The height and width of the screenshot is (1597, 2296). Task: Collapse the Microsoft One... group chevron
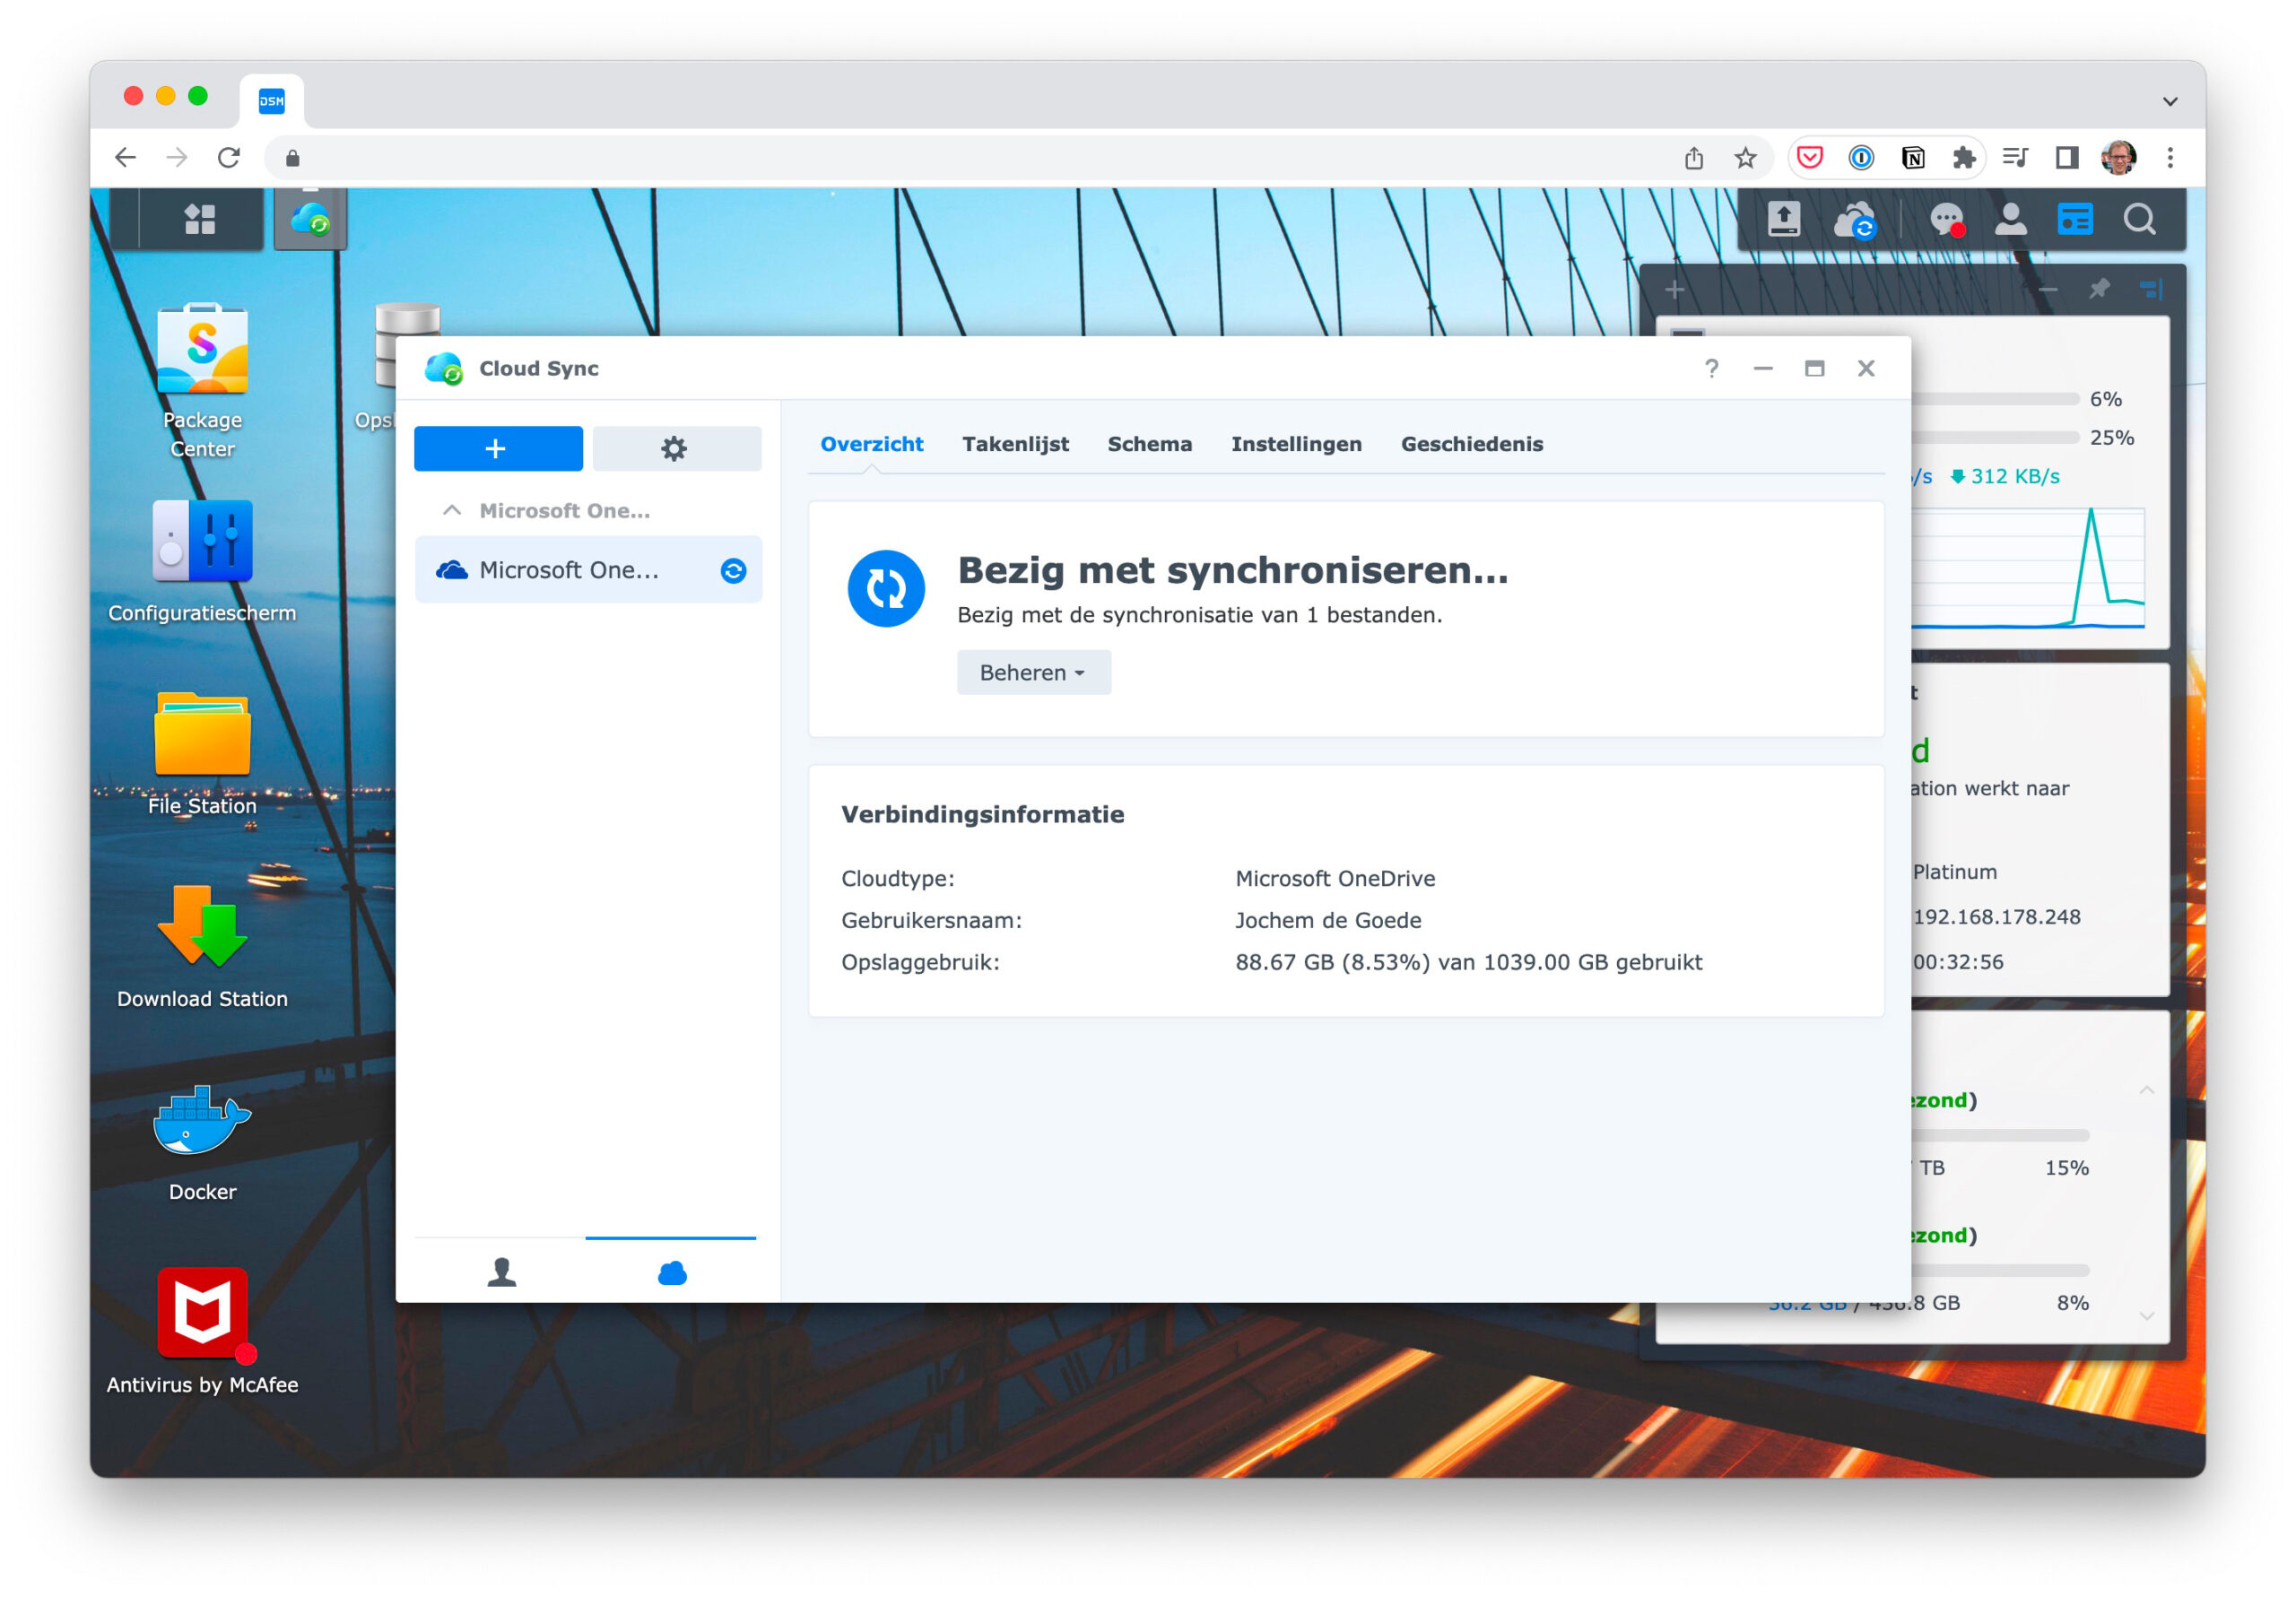pos(452,511)
